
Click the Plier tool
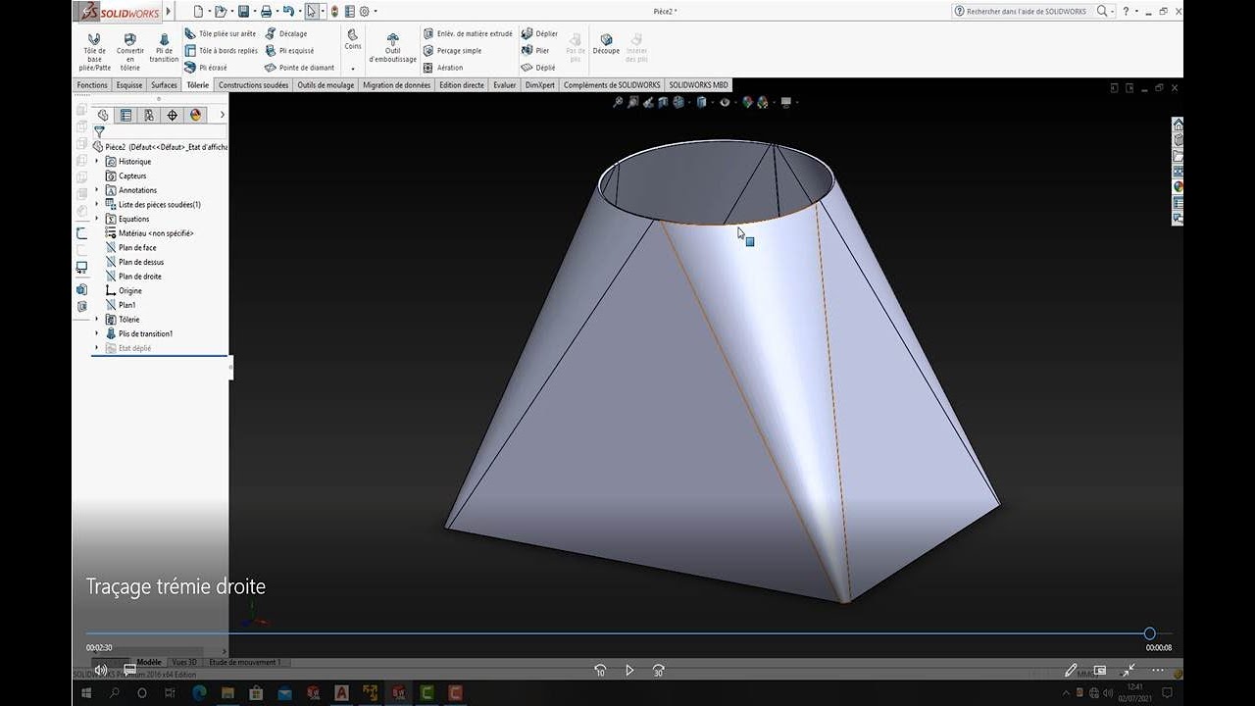coord(535,50)
